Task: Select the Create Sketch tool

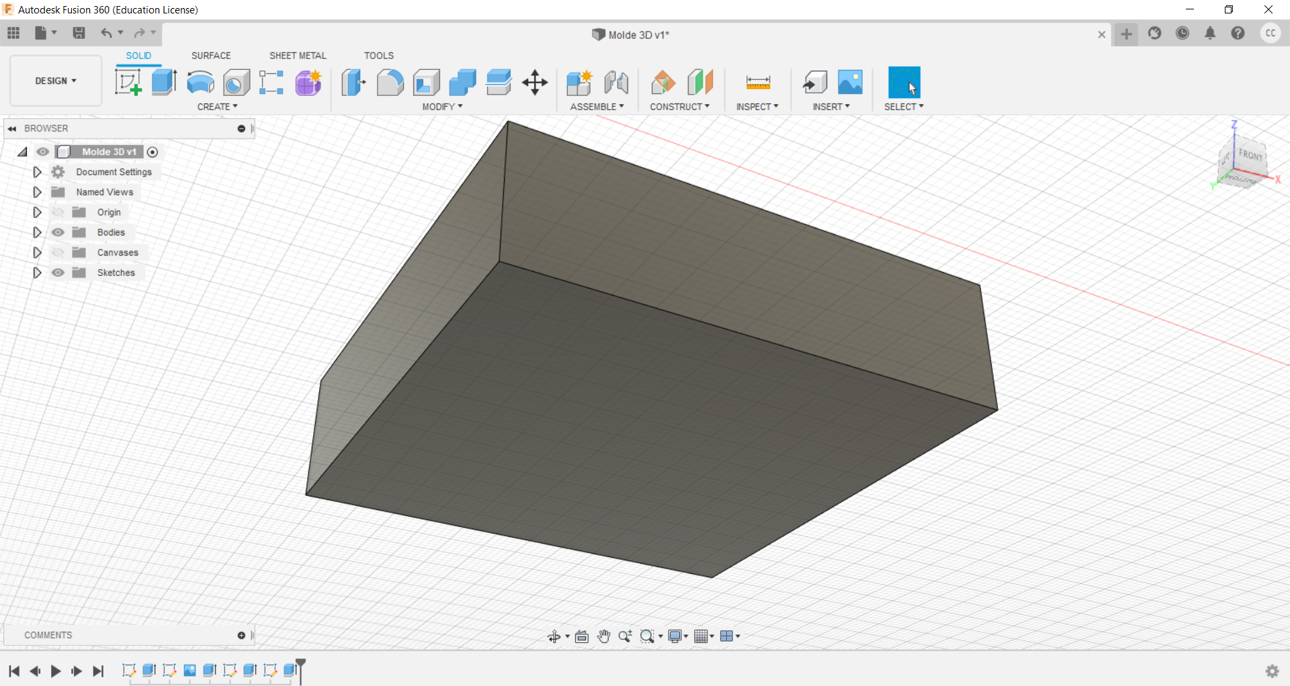Action: pyautogui.click(x=128, y=82)
